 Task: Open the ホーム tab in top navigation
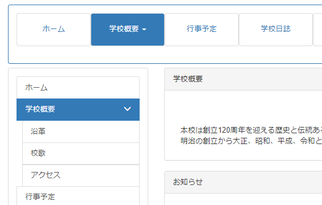pos(54,30)
